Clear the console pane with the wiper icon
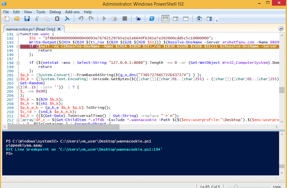This screenshot has height=188, width=287. (x=67, y=18)
